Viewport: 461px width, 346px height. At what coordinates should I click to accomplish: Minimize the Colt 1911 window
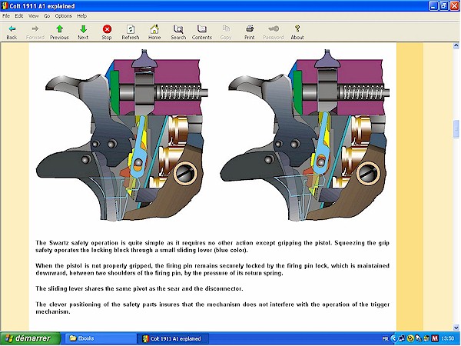(x=433, y=6)
